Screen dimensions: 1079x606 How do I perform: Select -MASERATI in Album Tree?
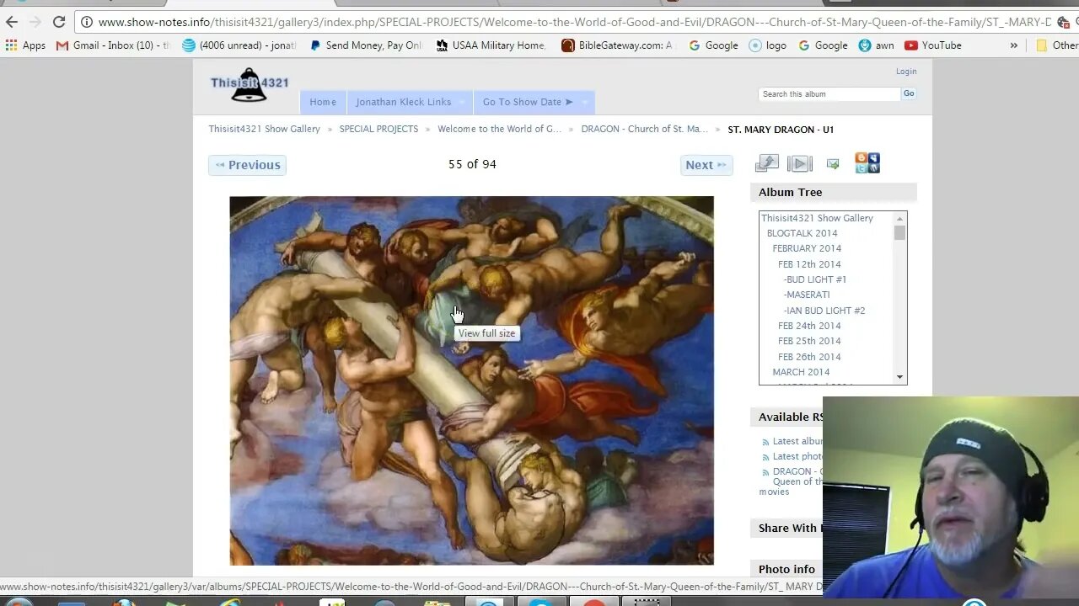point(807,295)
